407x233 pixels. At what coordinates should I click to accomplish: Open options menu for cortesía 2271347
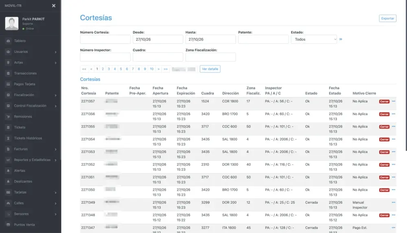[394, 228]
